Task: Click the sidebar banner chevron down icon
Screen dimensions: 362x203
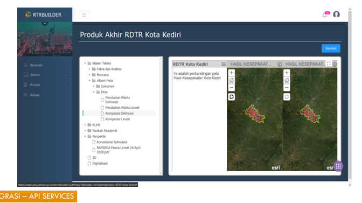Action: pos(45,23)
